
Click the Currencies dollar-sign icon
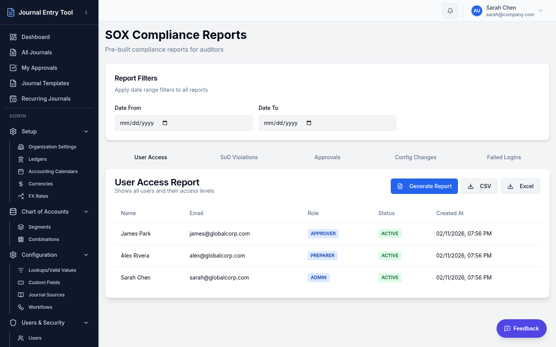tap(21, 184)
